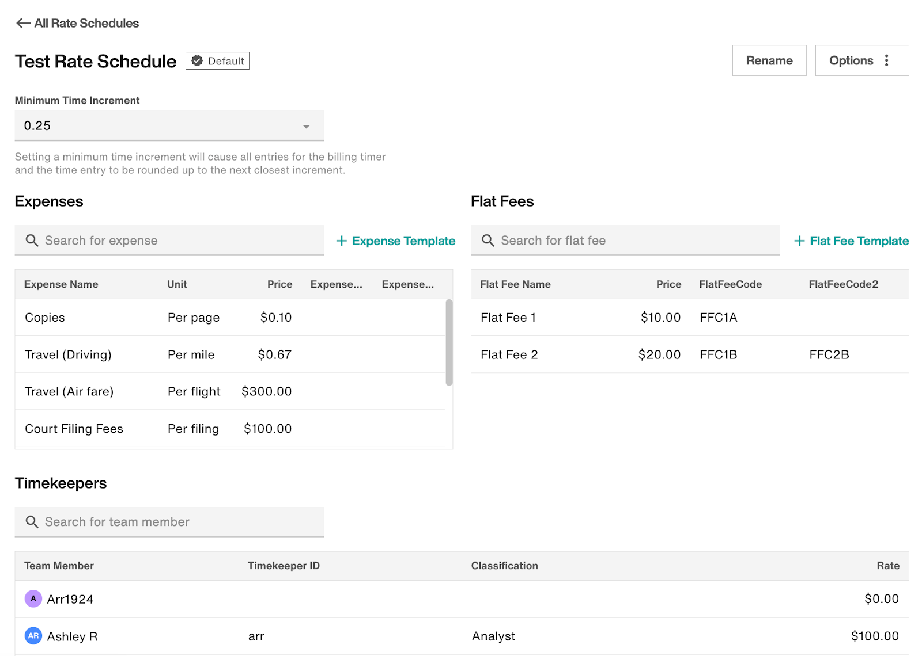922x656 pixels.
Task: Click the back arrow to All Rate Schedules
Action: [x=23, y=23]
